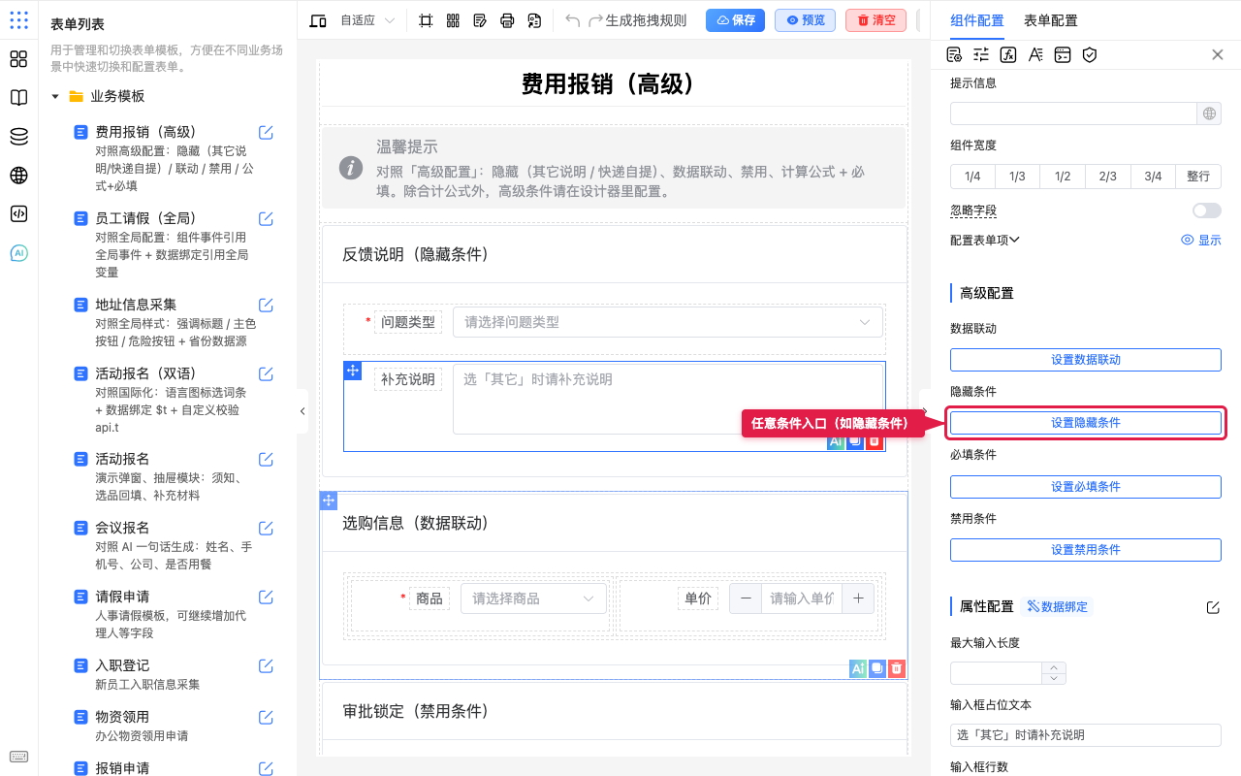Collapse the 业务模板 folder

click(55, 96)
